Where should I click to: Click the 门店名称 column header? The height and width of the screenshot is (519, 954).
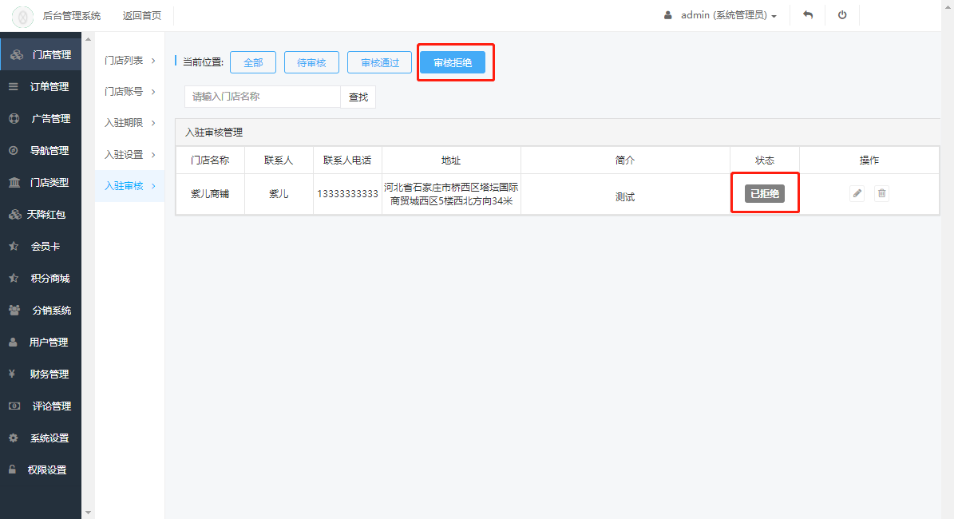[x=210, y=160]
